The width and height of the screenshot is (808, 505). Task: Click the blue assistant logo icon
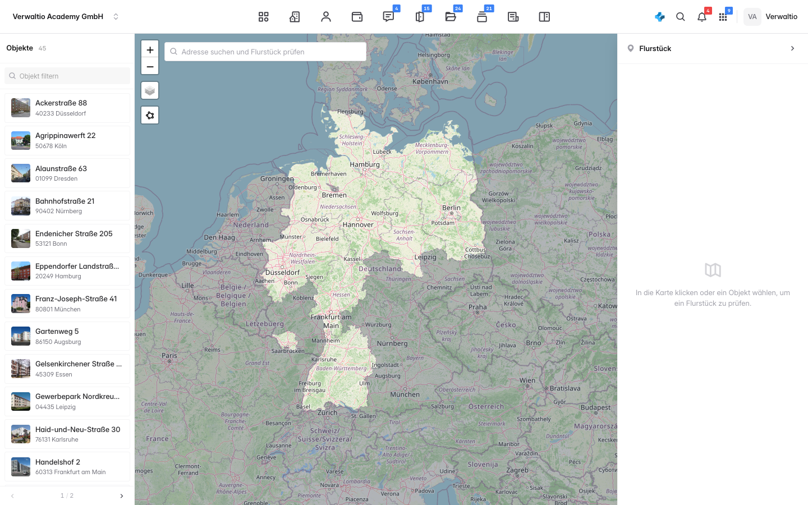660,17
